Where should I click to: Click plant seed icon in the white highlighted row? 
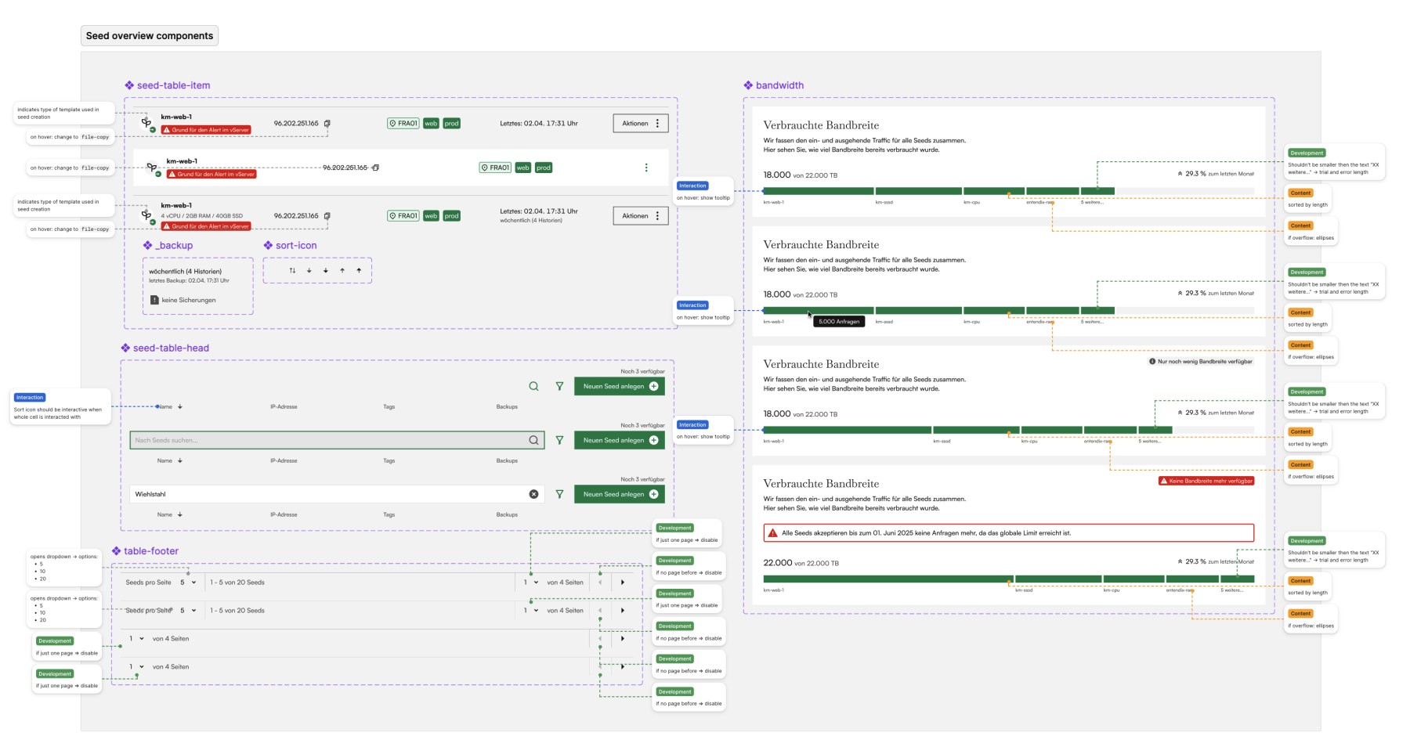pos(152,168)
